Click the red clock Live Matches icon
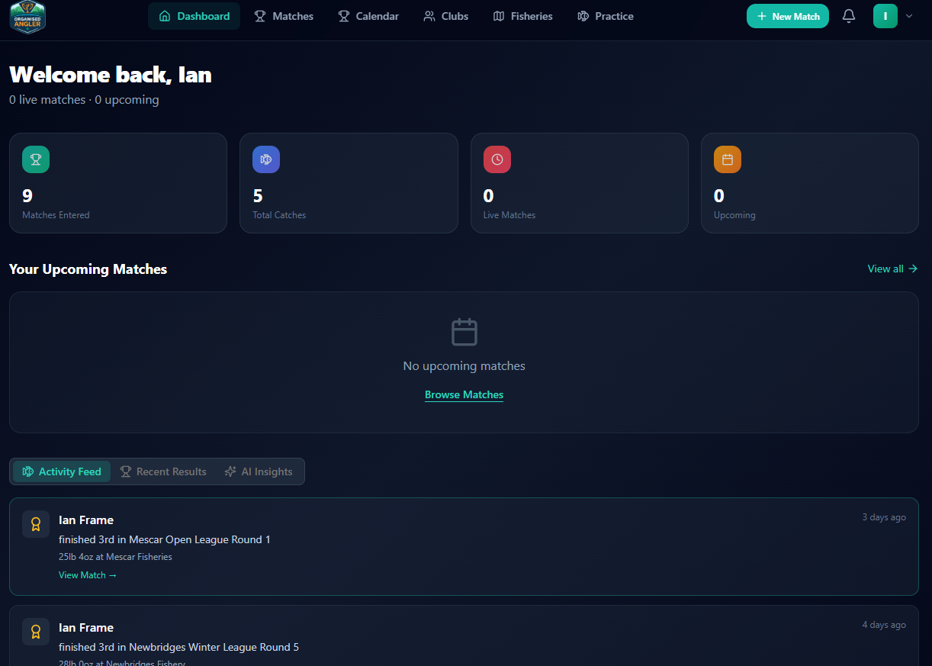Image resolution: width=932 pixels, height=666 pixels. coord(497,159)
